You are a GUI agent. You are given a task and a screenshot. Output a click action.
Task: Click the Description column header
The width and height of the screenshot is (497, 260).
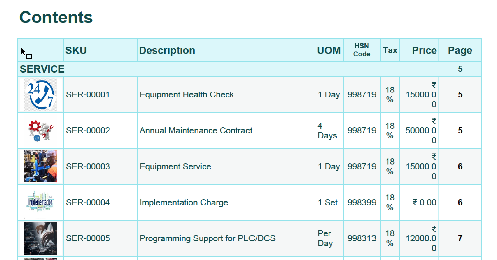tap(167, 51)
